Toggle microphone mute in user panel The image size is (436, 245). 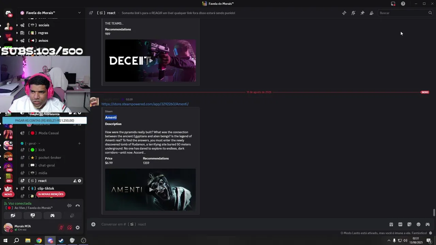pyautogui.click(x=61, y=228)
